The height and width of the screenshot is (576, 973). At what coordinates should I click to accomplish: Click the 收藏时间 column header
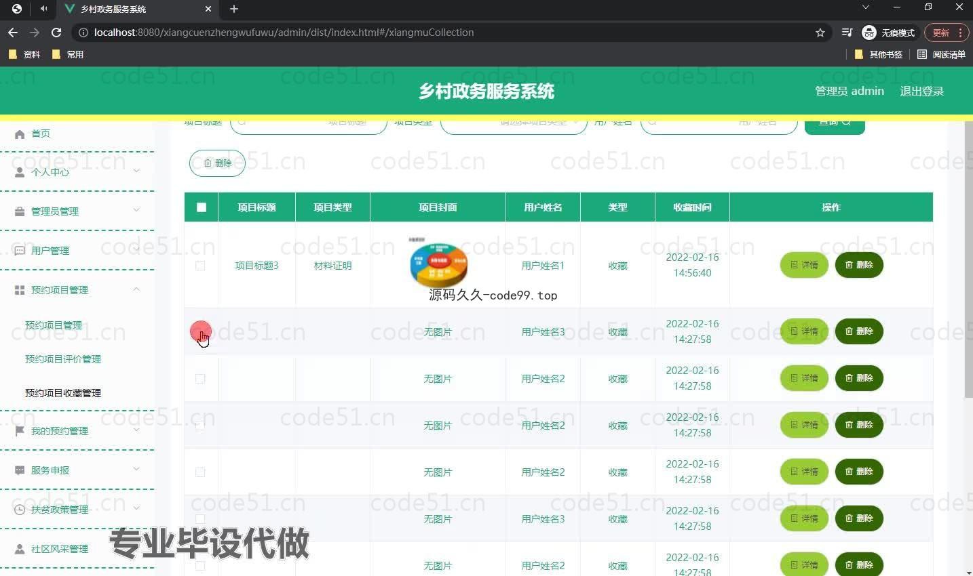click(x=692, y=207)
